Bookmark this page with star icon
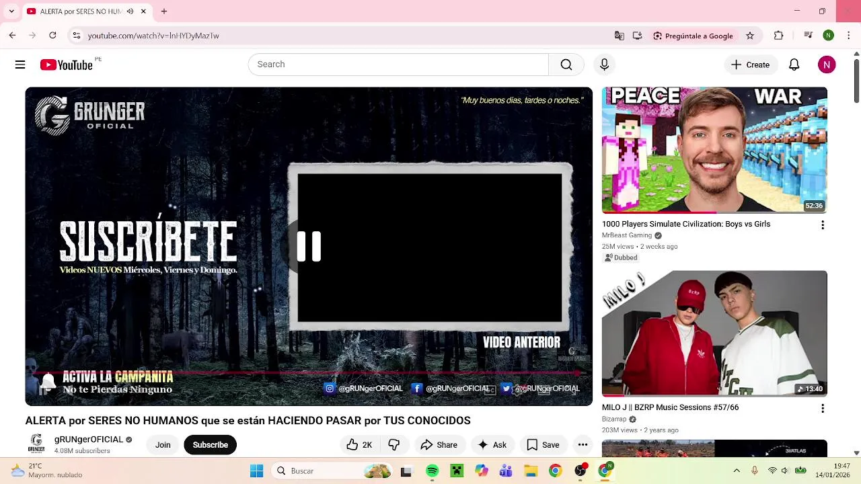 tap(750, 36)
